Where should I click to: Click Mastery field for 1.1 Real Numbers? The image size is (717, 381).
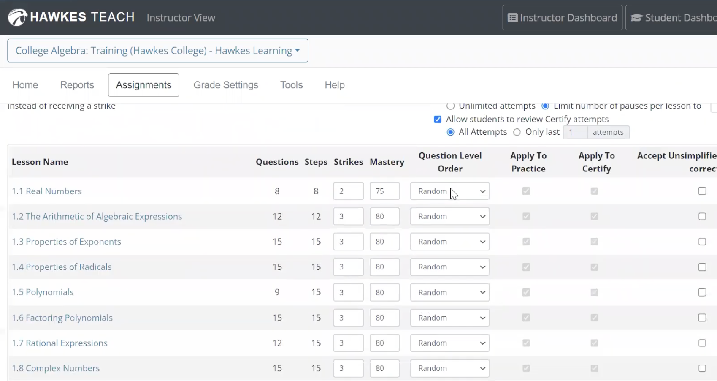pyautogui.click(x=384, y=191)
